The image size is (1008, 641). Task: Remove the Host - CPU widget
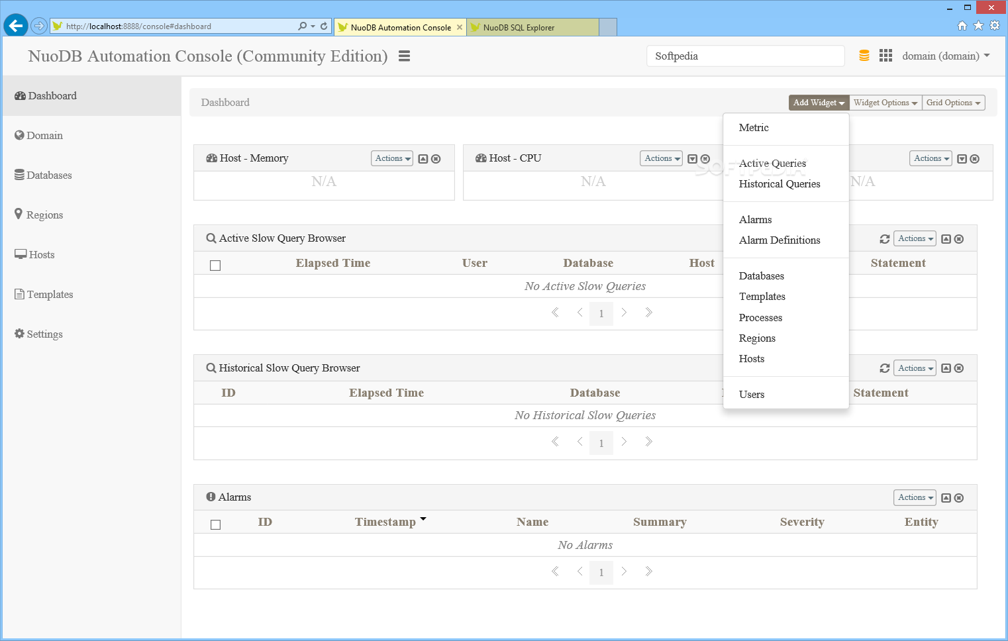(x=705, y=159)
